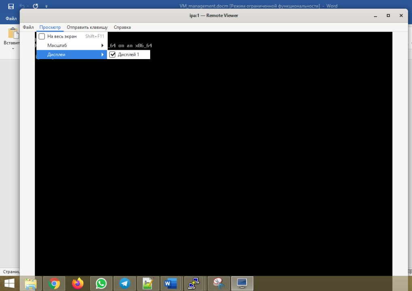Image resolution: width=412 pixels, height=291 pixels.
Task: Click the Windows Start button
Action: coord(9,284)
